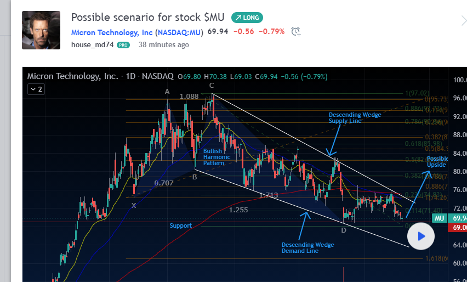This screenshot has width=467, height=282.
Task: Click the house_md74 profile avatar
Action: click(41, 30)
